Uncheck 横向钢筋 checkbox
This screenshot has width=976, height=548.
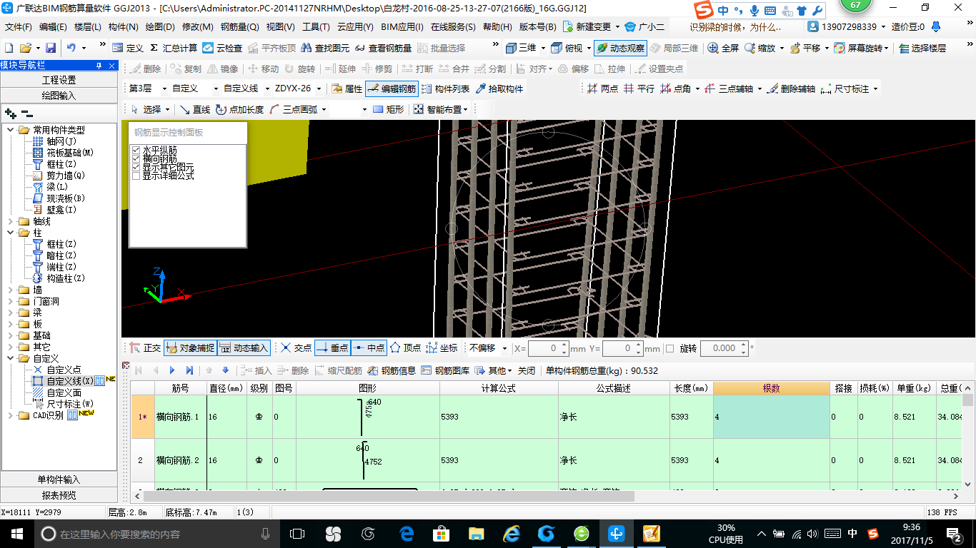[x=136, y=158]
